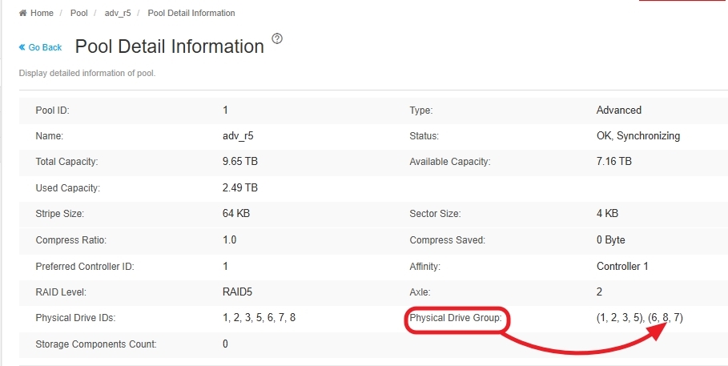Click the Sector Size value 4 KB
This screenshot has height=366, width=728.
(607, 214)
